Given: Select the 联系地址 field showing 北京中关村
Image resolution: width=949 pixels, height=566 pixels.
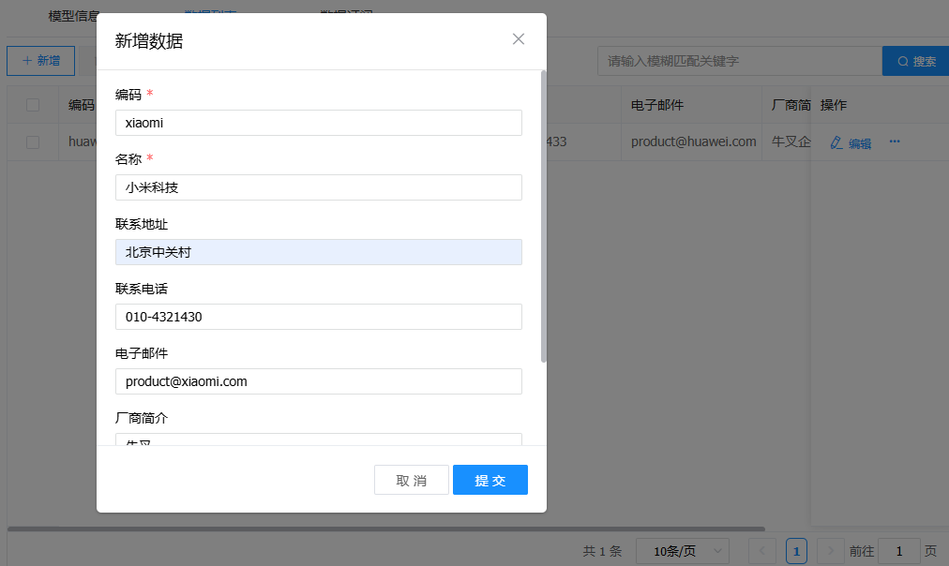Looking at the screenshot, I should [318, 252].
